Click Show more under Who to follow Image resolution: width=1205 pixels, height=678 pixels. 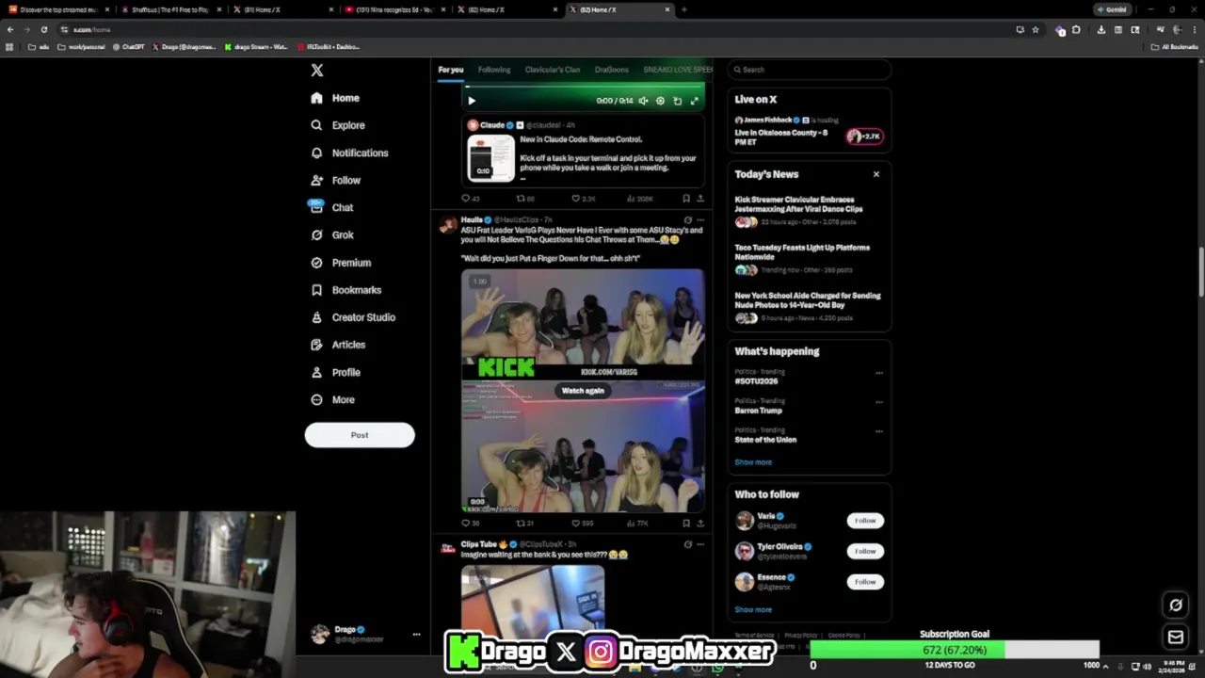(753, 609)
